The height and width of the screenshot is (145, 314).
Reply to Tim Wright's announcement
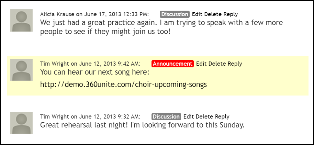235,64
